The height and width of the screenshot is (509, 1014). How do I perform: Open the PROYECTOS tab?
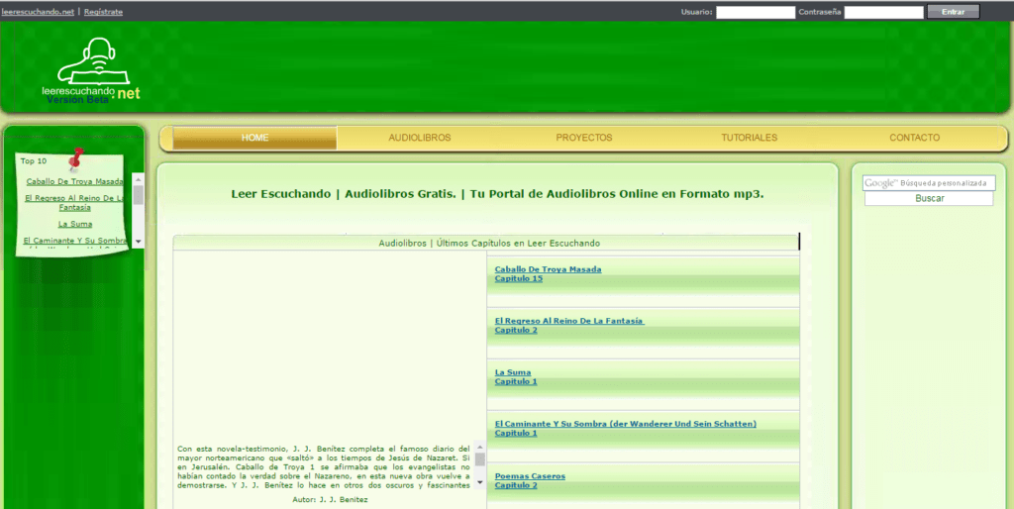click(x=584, y=138)
